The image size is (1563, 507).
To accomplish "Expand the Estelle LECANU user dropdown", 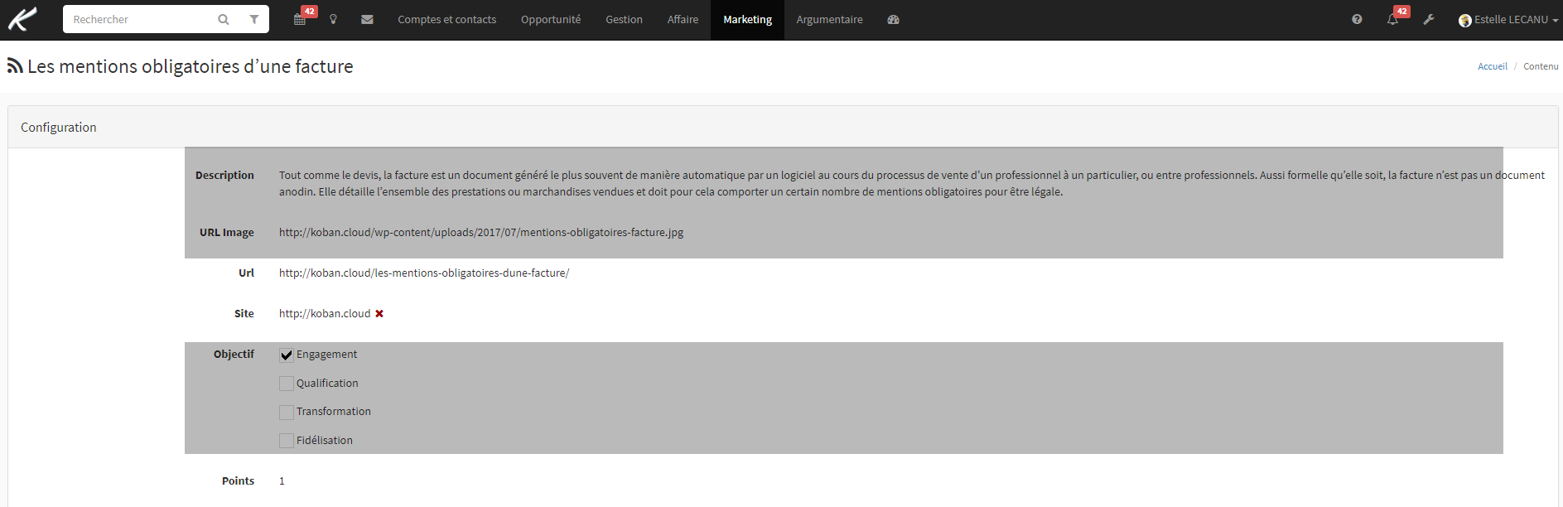I will point(1508,19).
